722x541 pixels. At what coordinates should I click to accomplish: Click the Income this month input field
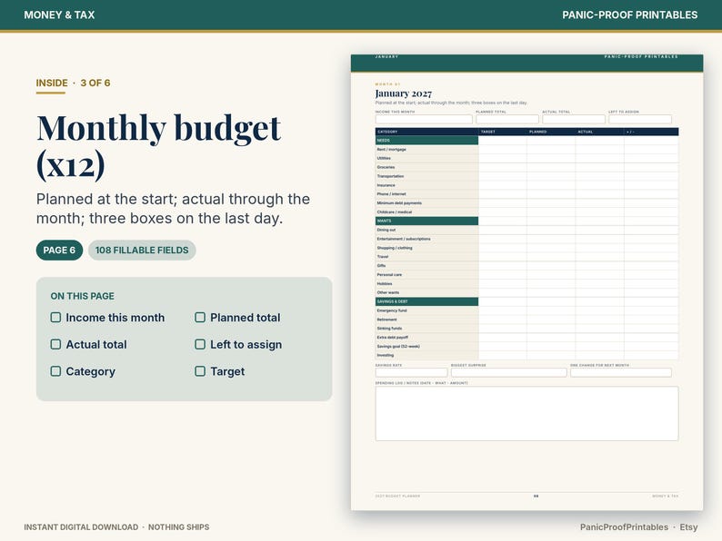point(424,119)
